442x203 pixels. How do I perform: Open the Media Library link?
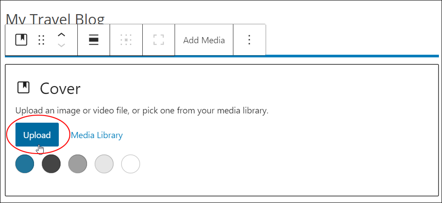click(97, 135)
